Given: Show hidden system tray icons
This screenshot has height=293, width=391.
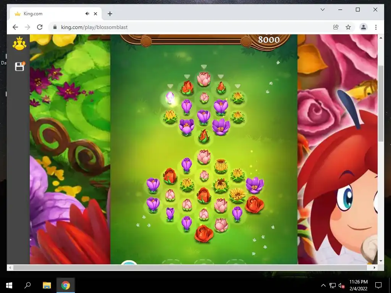Looking at the screenshot, I should [x=323, y=285].
